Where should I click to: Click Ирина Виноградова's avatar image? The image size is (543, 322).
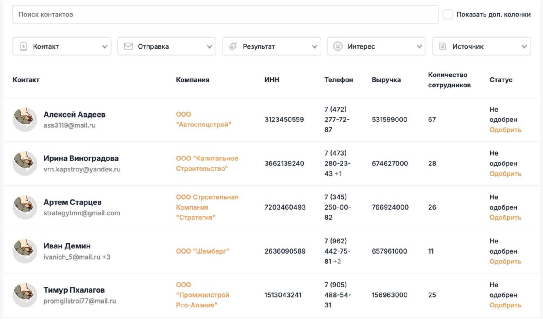coord(25,163)
